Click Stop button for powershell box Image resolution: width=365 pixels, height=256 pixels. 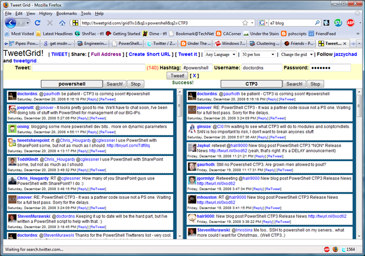point(136,84)
